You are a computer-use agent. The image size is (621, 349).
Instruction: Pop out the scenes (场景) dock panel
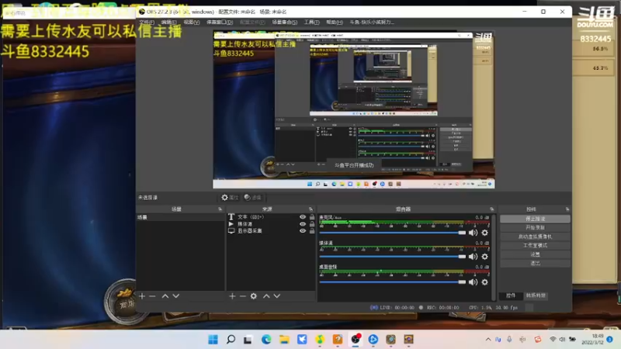[x=220, y=209]
